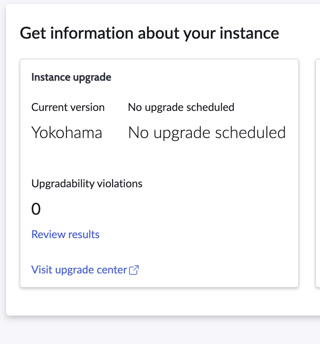Click the external-link icon beside Visit upgrade center
320x344 pixels.
point(134,270)
